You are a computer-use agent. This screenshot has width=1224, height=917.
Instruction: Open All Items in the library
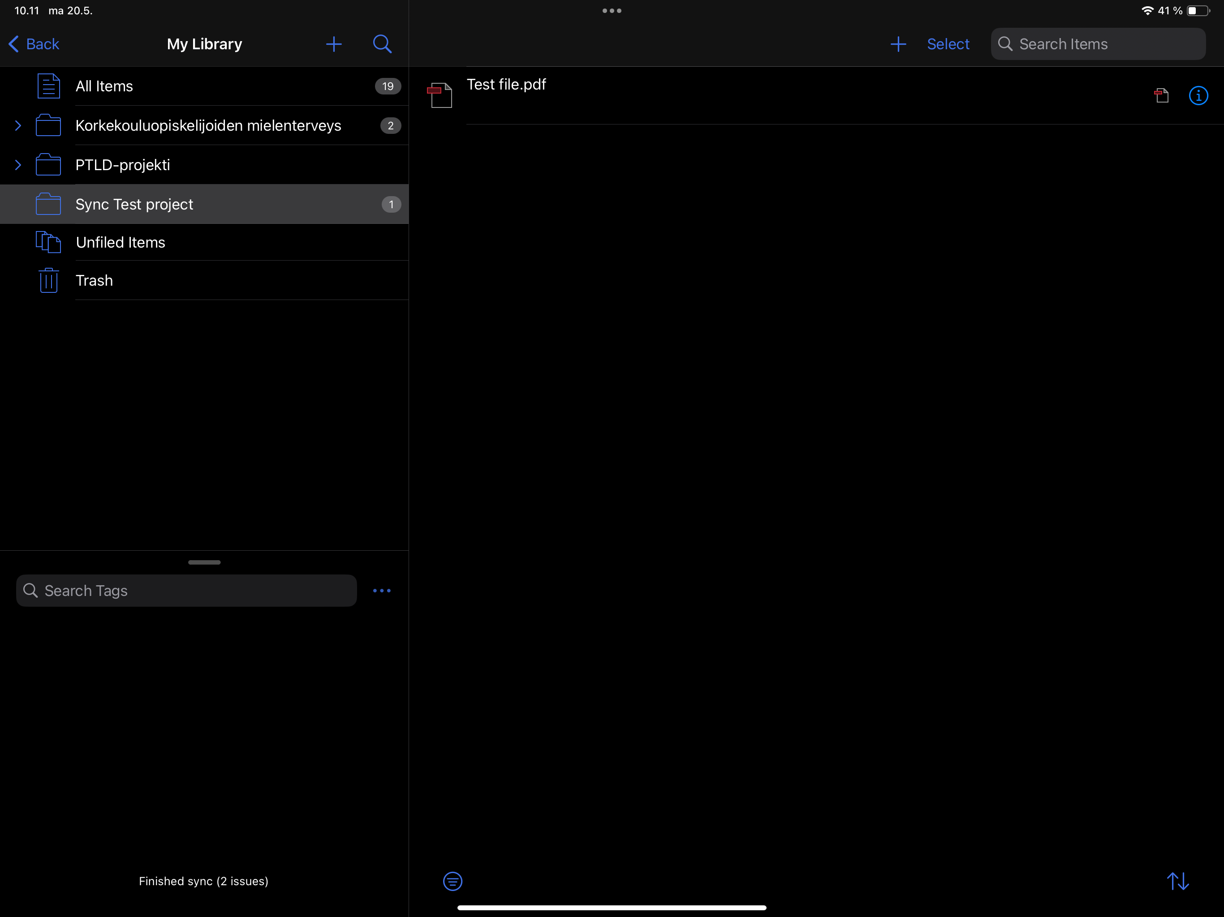coord(104,86)
